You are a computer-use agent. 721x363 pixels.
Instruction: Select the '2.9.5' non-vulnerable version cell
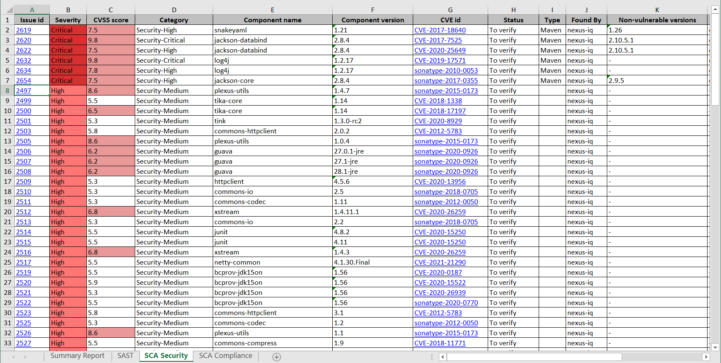[657, 81]
